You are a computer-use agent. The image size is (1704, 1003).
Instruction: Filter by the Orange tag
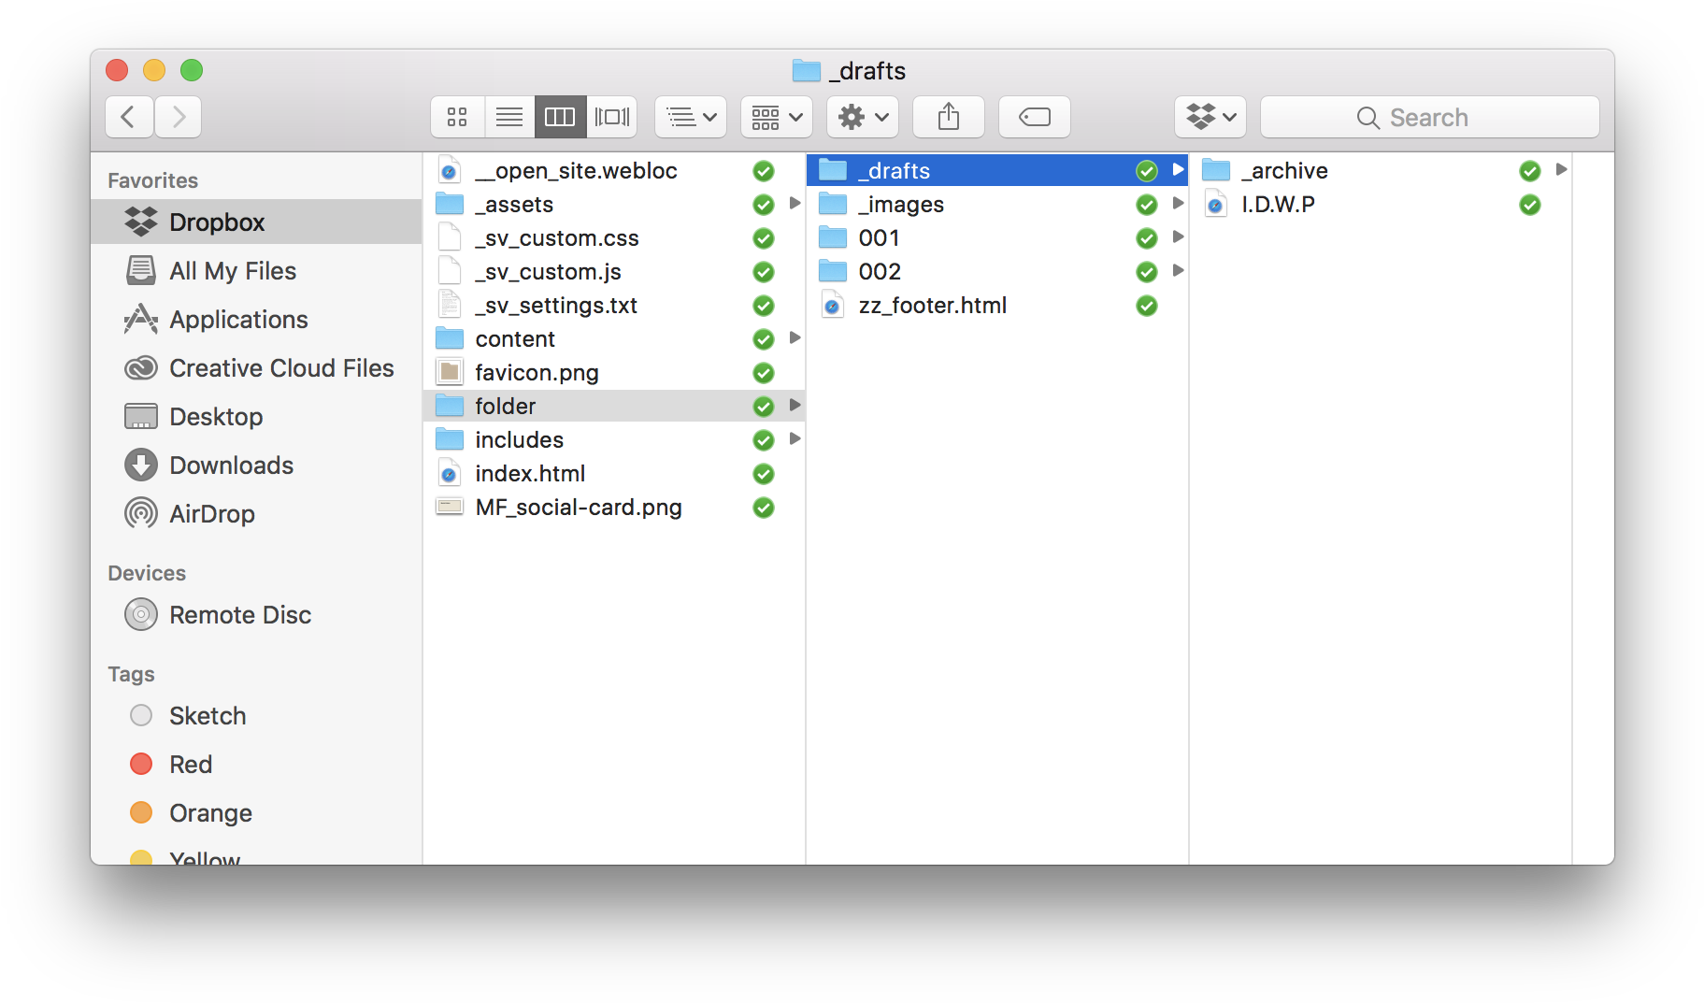click(256, 813)
